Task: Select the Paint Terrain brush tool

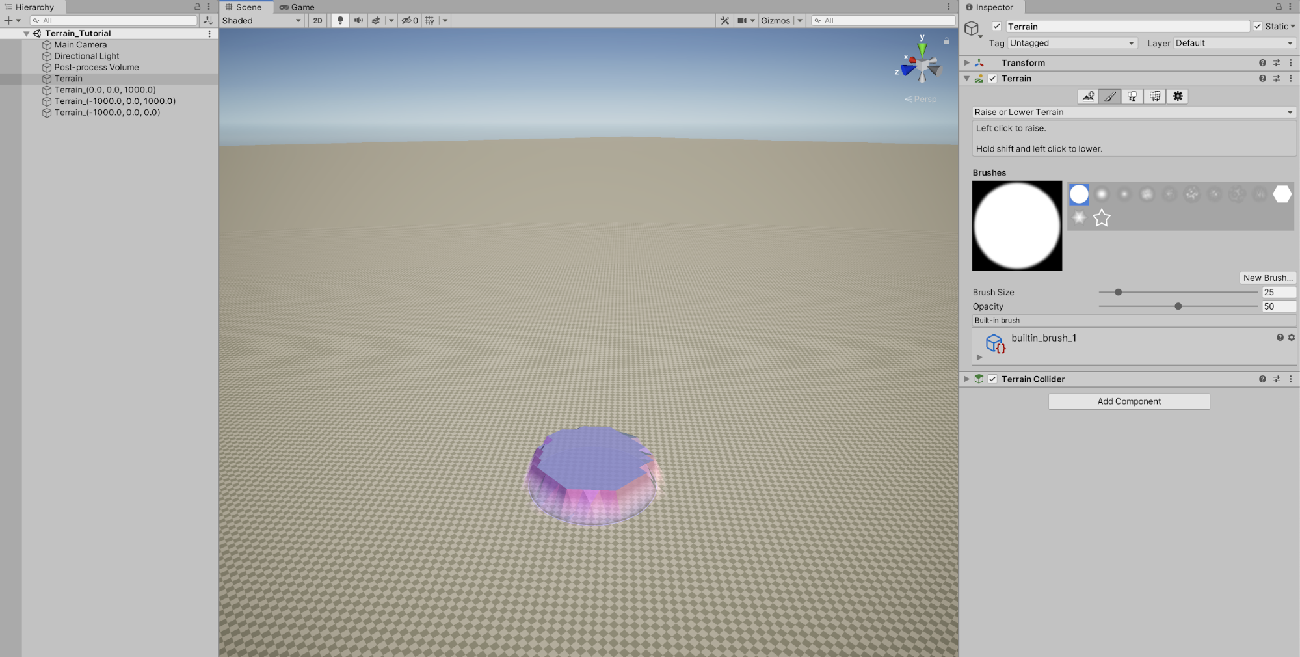Action: [x=1110, y=96]
